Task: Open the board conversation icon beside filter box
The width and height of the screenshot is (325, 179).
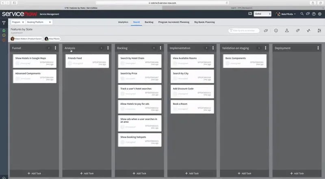Action: pos(266,31)
